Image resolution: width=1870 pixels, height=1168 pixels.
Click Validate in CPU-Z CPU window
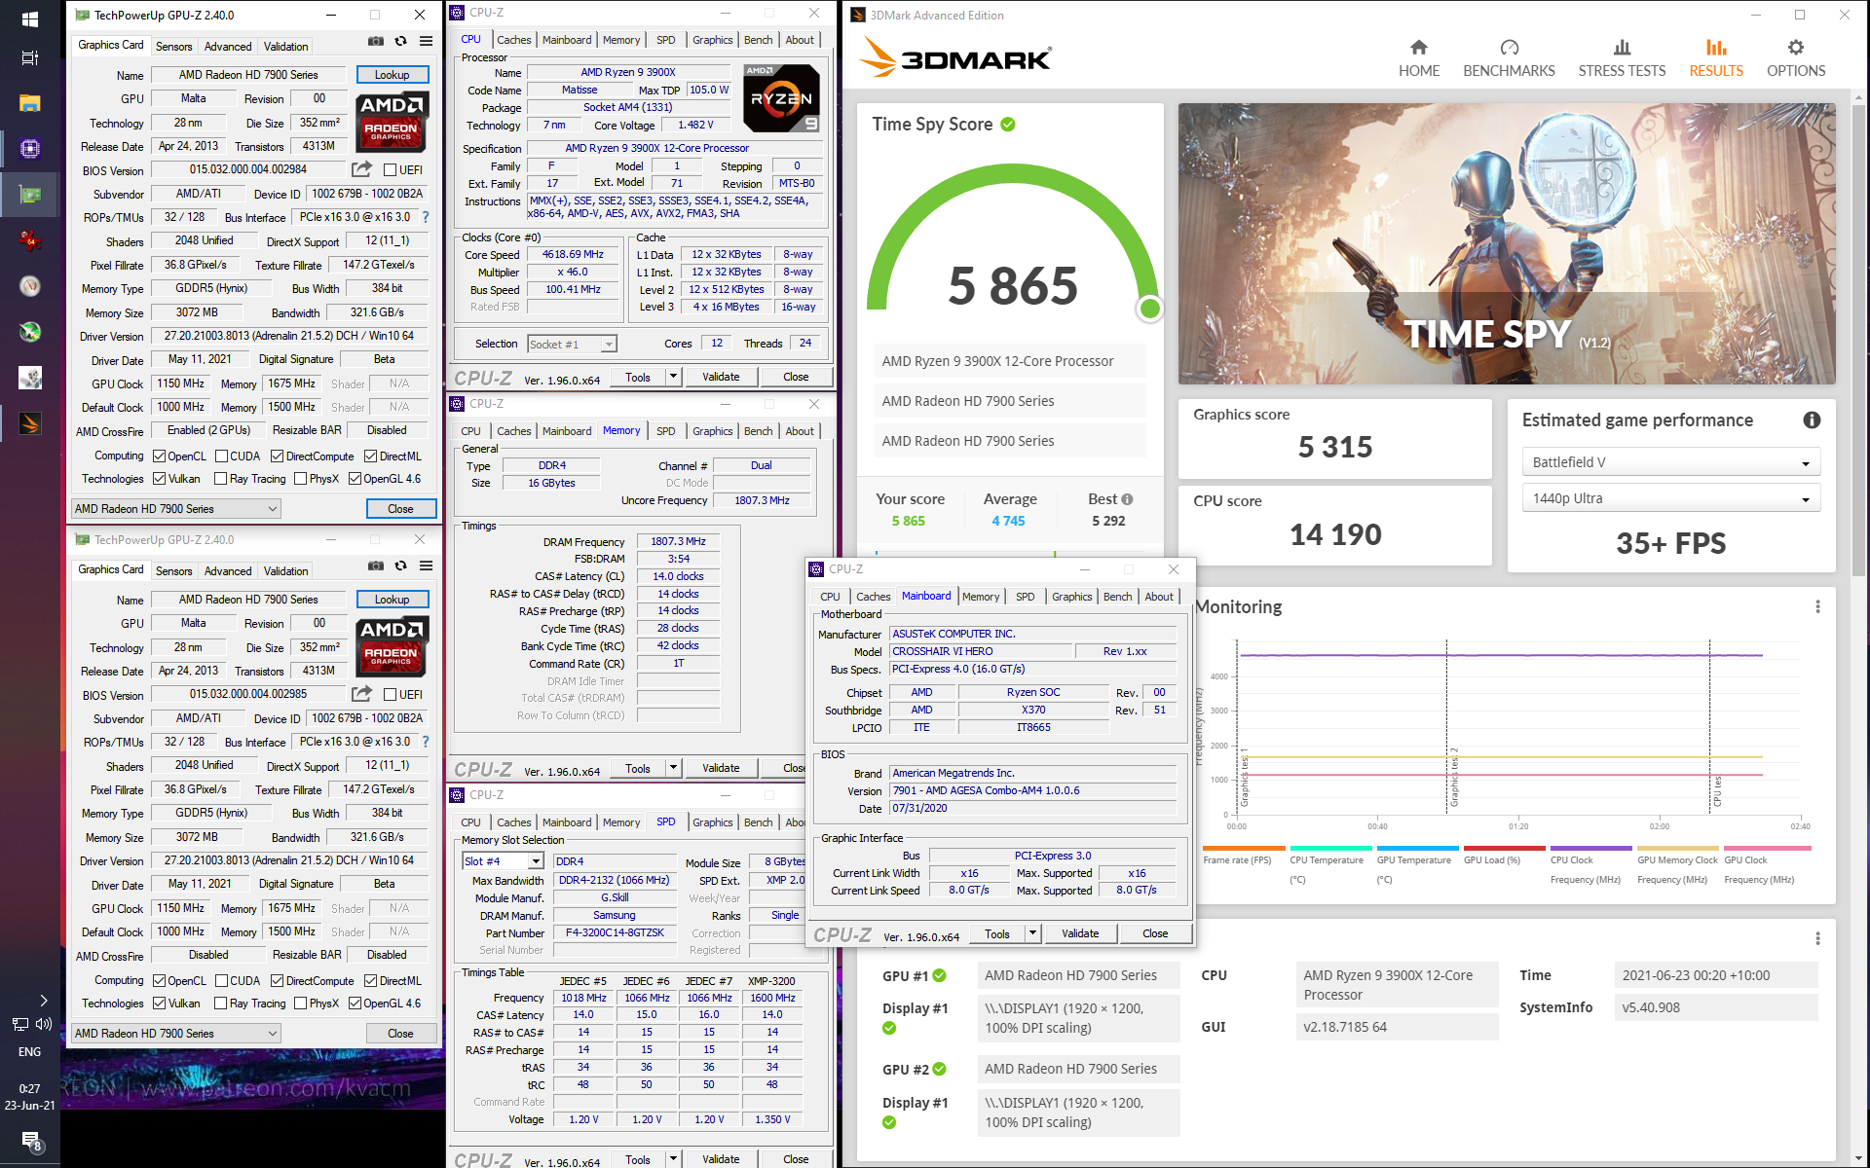click(721, 377)
